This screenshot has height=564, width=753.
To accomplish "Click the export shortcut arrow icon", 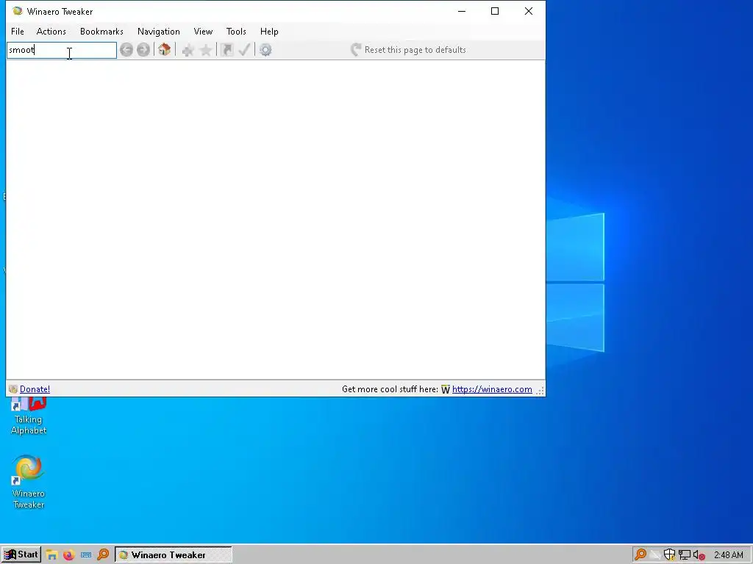I will point(226,50).
